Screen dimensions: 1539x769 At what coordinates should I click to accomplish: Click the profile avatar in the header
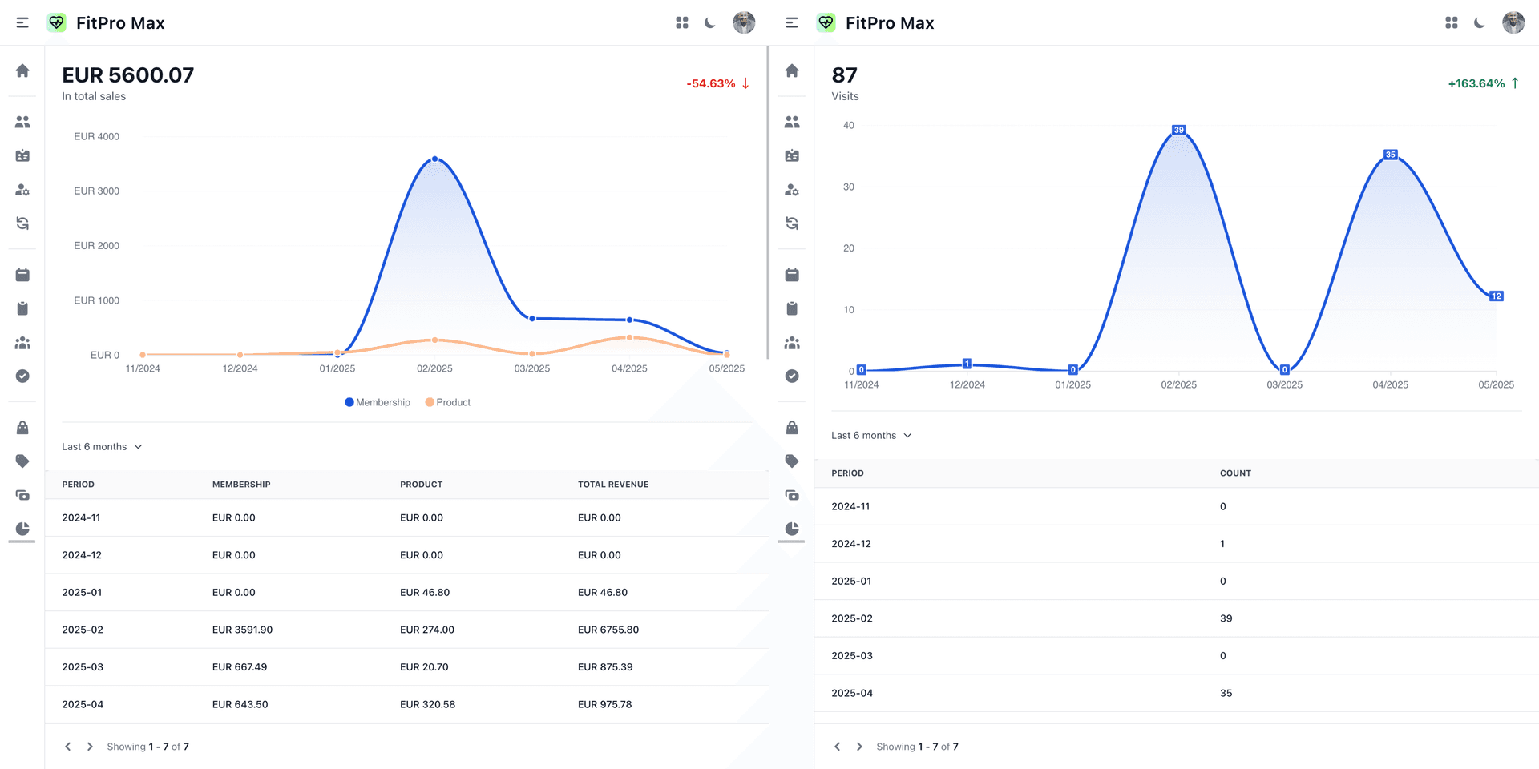pos(744,22)
